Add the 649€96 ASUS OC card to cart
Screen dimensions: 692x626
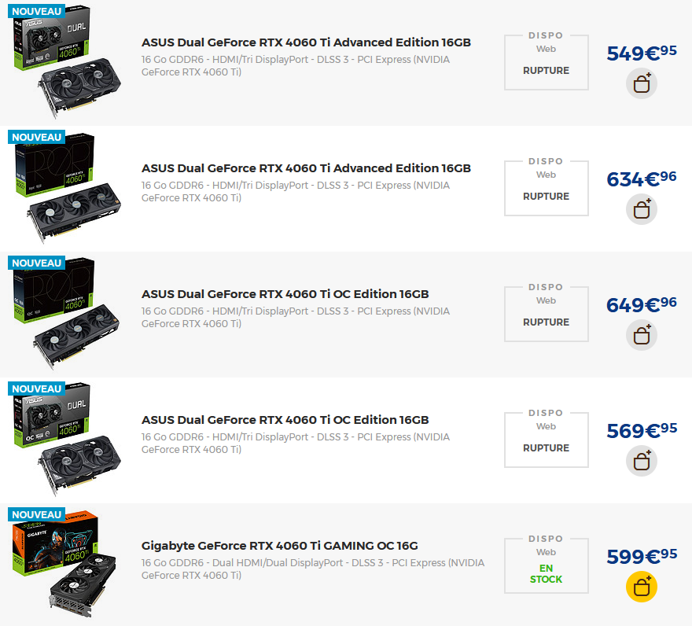click(x=641, y=335)
